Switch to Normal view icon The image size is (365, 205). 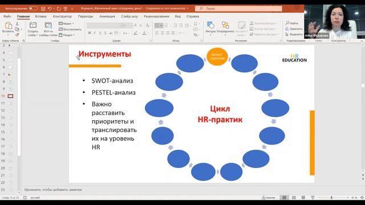[x=285, y=198]
